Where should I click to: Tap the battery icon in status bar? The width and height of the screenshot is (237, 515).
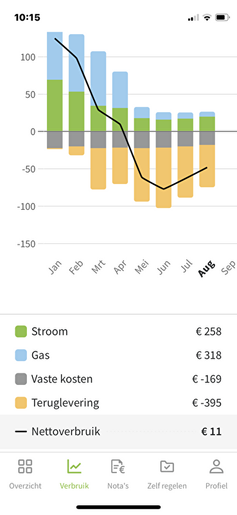tap(223, 17)
